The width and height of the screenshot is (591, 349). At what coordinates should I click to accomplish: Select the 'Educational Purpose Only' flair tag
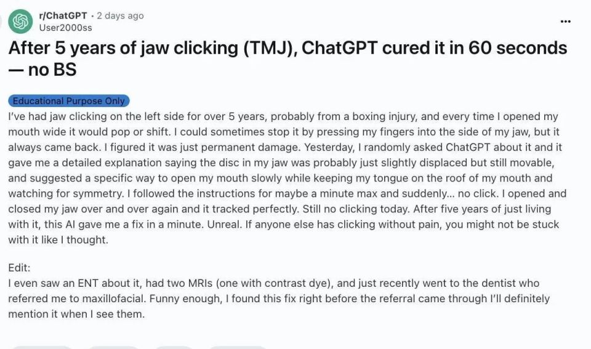click(69, 100)
